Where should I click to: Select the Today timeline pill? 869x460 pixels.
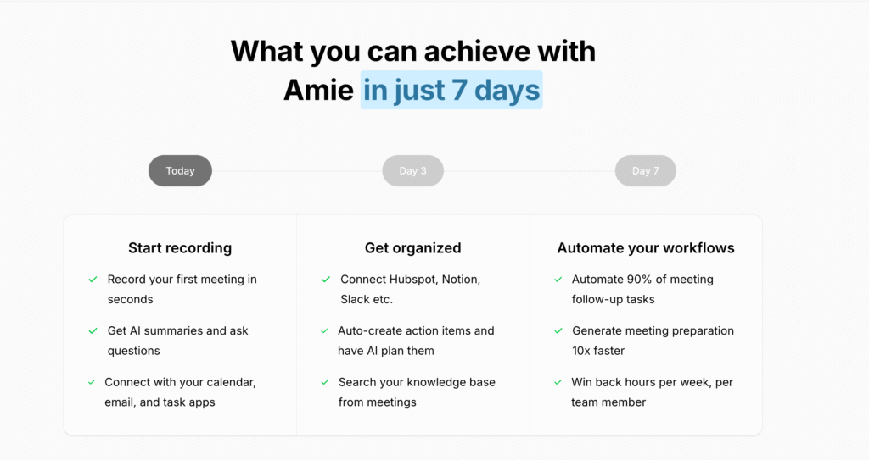(180, 170)
